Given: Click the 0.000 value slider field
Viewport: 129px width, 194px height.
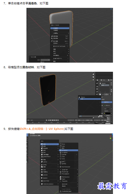Looking at the screenshot, I should click(108, 116).
